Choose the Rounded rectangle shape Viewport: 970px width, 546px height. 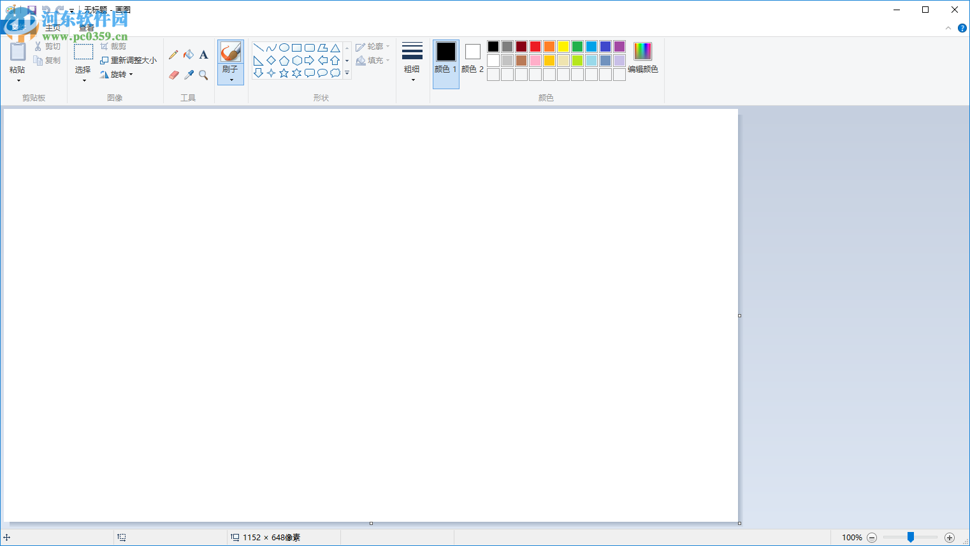click(309, 48)
